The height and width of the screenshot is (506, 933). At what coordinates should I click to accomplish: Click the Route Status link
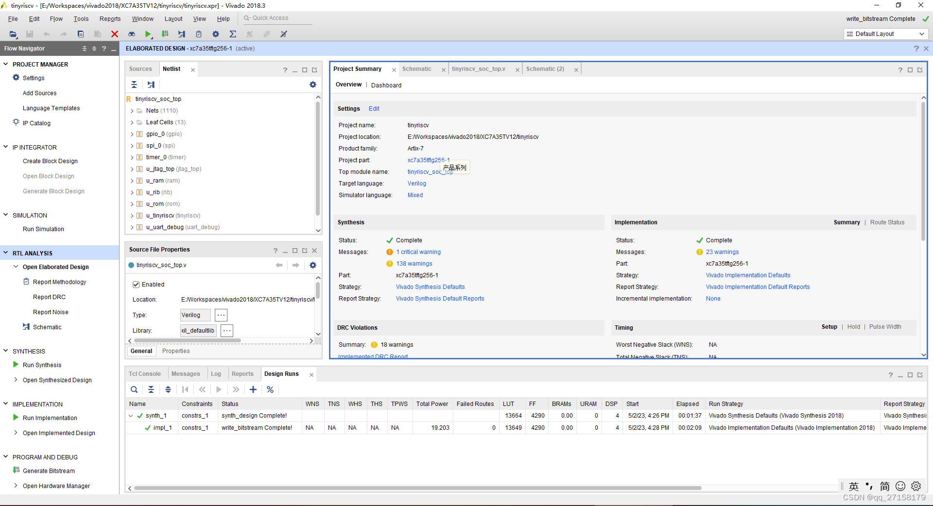(887, 222)
